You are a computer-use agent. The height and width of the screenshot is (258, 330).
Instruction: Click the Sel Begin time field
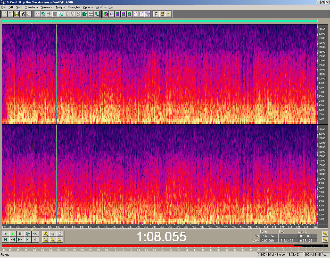268,236
